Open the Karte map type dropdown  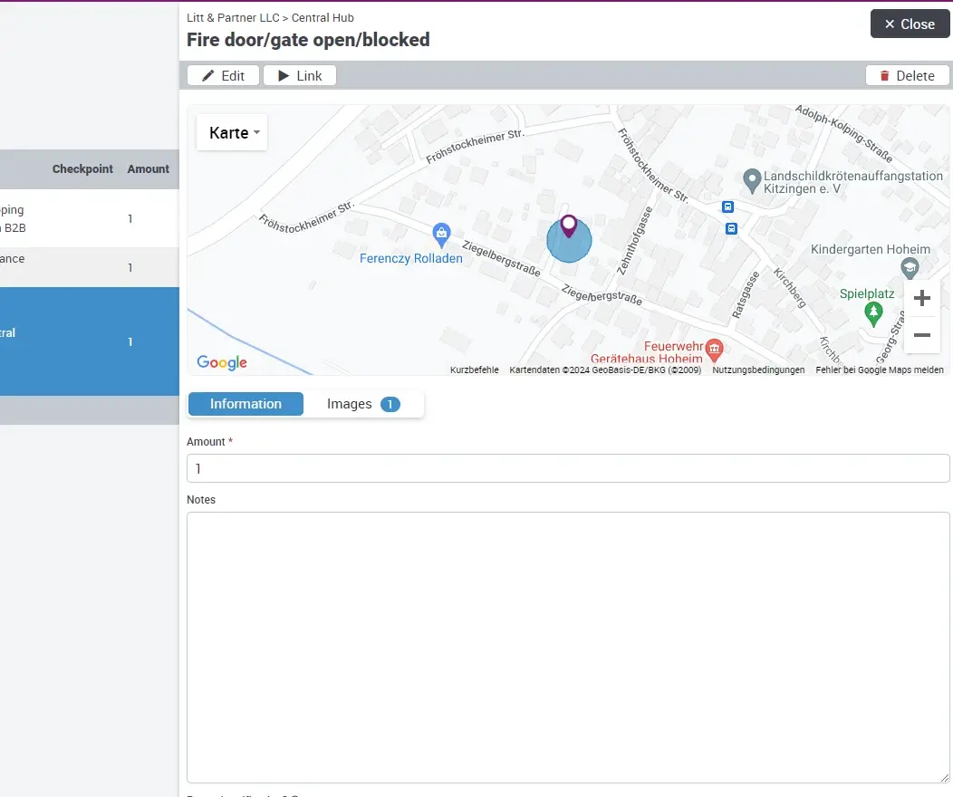tap(233, 133)
